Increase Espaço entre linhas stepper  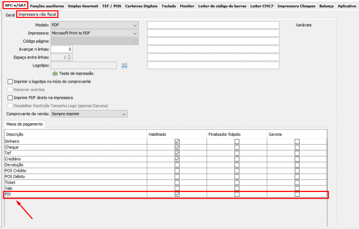point(70,56)
